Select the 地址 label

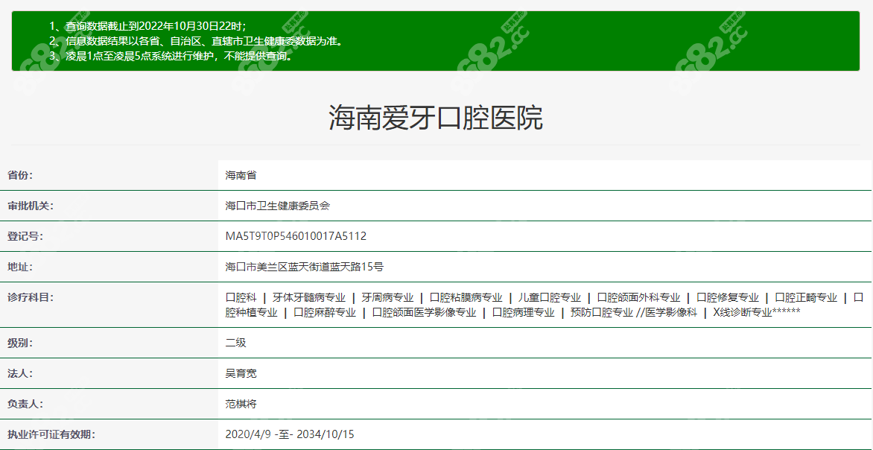(x=20, y=267)
